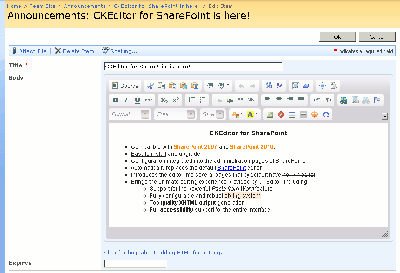Toggle the Show Blocks icon

[334, 86]
